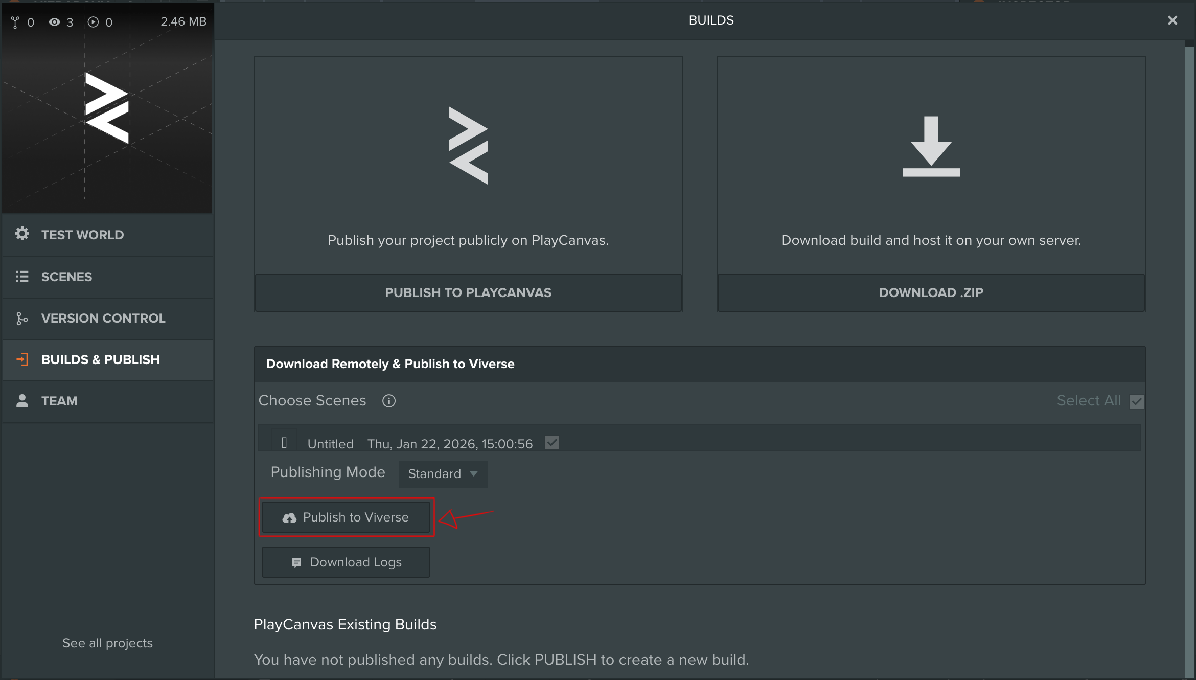
Task: Click Download Logs button
Action: [346, 562]
